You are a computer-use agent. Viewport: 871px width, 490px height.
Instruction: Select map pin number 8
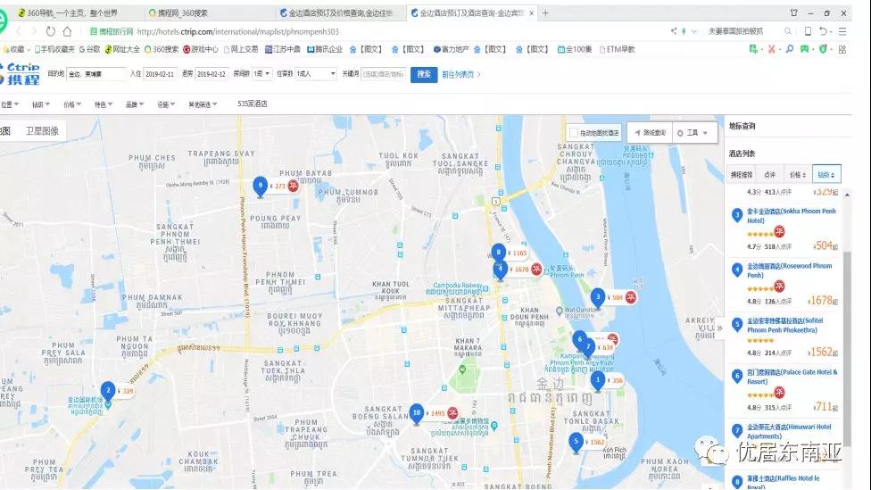498,253
